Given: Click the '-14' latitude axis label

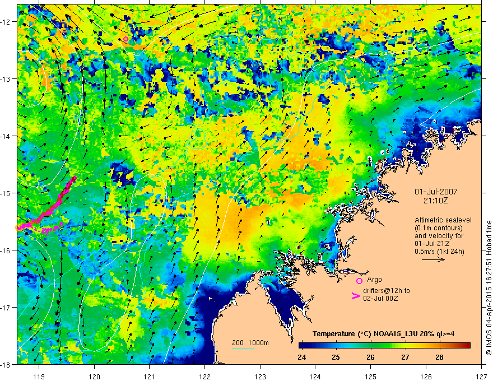Looking at the screenshot, I should (x=6, y=136).
